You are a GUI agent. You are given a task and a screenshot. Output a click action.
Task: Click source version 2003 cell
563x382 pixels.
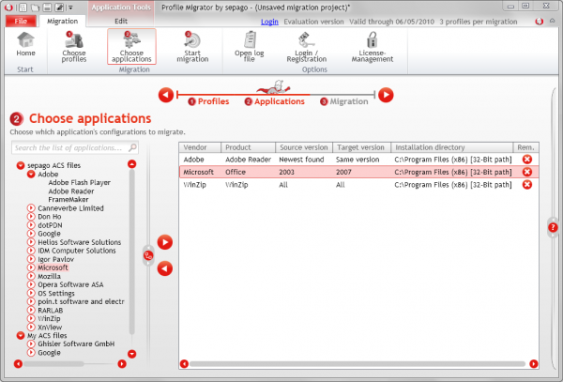(286, 172)
